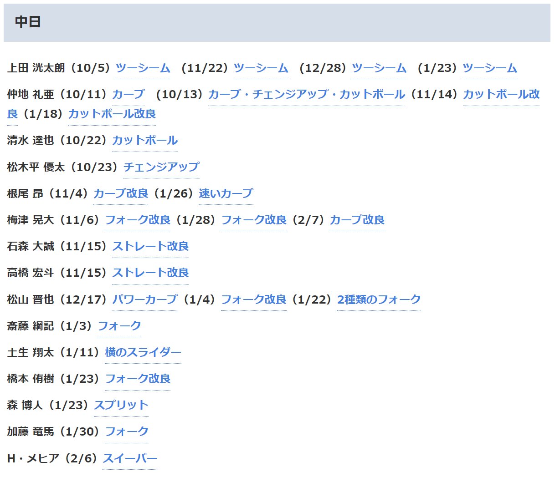This screenshot has width=555, height=477.
Task: Open the 速いカーブ link
Action: [226, 193]
